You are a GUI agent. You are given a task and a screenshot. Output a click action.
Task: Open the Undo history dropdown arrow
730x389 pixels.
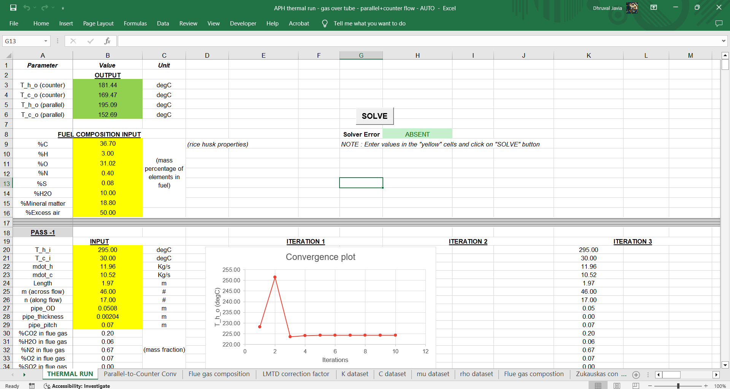35,8
